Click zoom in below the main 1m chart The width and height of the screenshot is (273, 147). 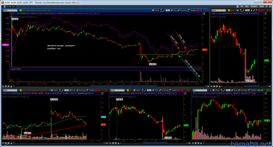[x=6, y=86]
